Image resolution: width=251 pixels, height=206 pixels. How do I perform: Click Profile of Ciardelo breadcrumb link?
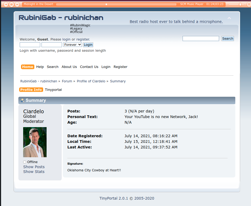(x=91, y=81)
